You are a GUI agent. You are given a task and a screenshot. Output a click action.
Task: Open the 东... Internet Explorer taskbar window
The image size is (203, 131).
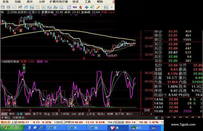pos(76,128)
